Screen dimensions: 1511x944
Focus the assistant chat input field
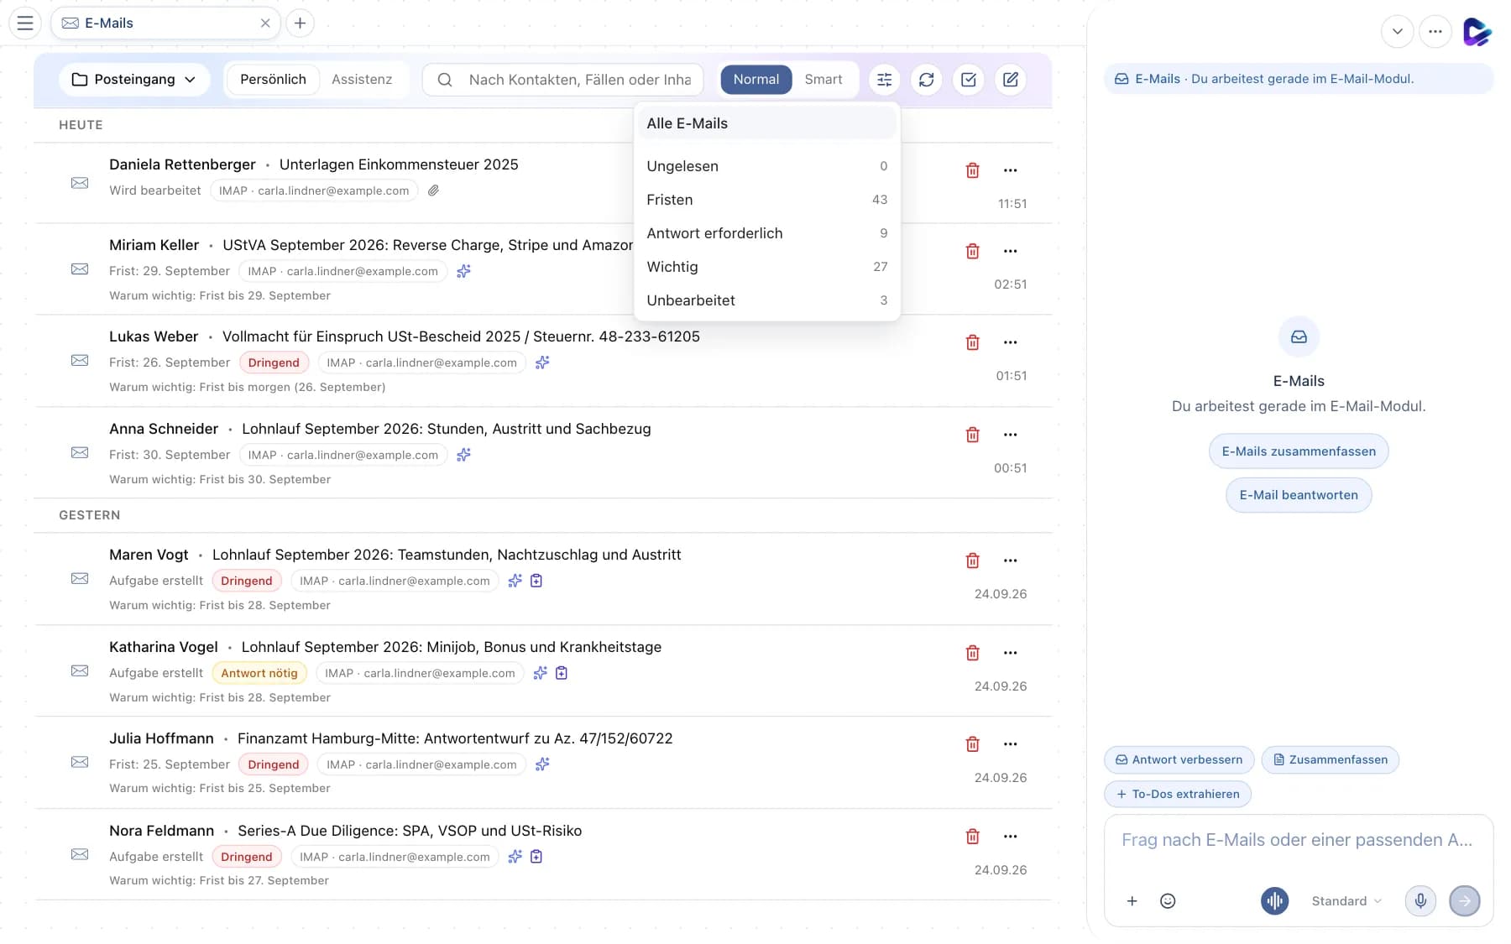click(x=1298, y=840)
